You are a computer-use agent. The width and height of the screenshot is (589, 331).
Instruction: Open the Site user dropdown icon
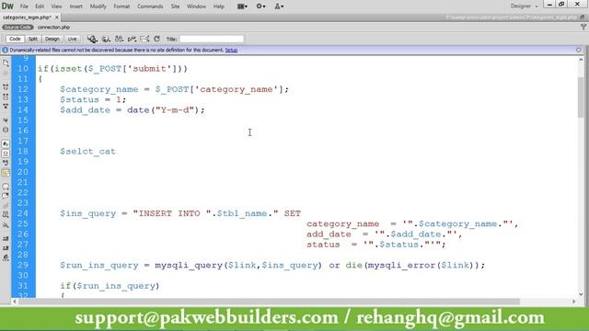[x=279, y=6]
